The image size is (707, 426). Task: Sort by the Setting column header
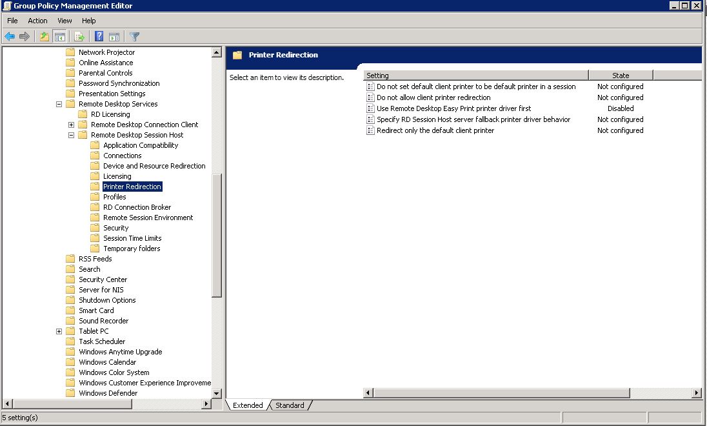[475, 76]
